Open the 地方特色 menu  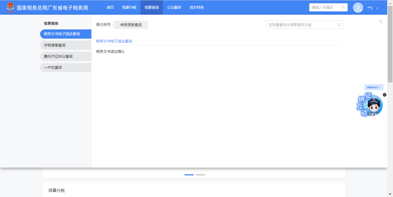click(196, 8)
